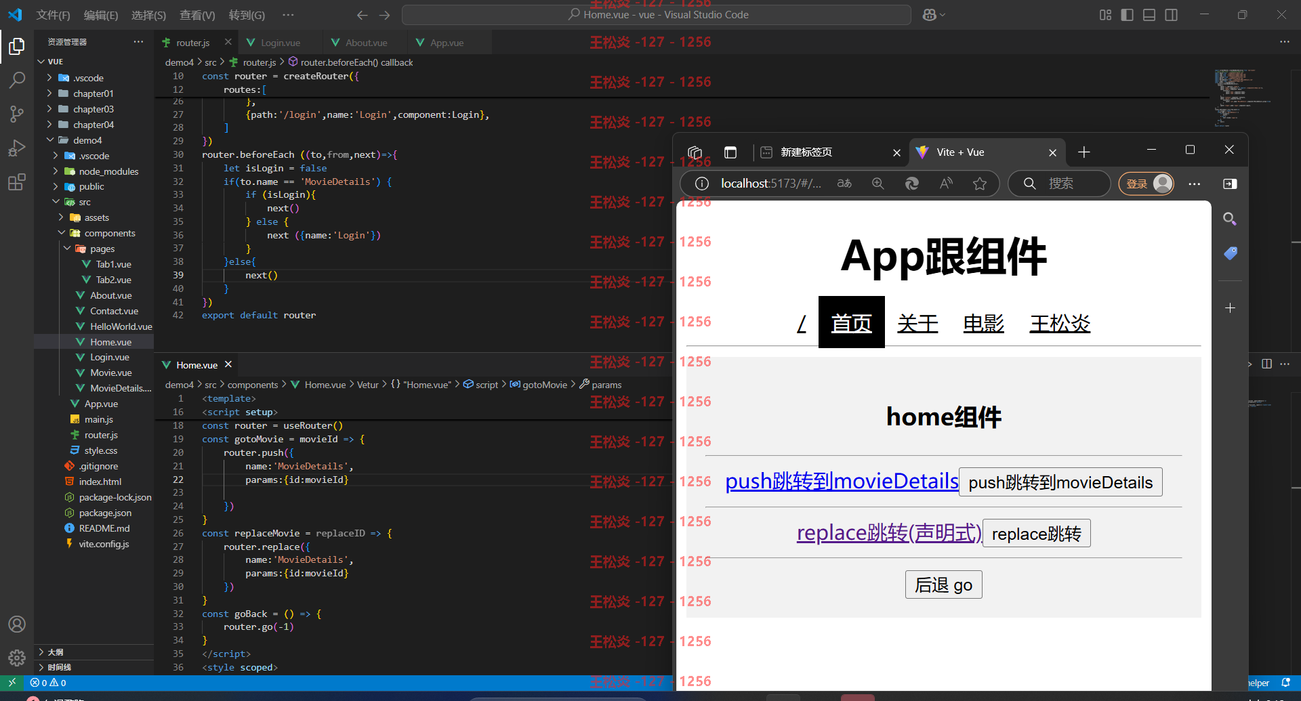Open the Manage settings gear

[x=17, y=658]
